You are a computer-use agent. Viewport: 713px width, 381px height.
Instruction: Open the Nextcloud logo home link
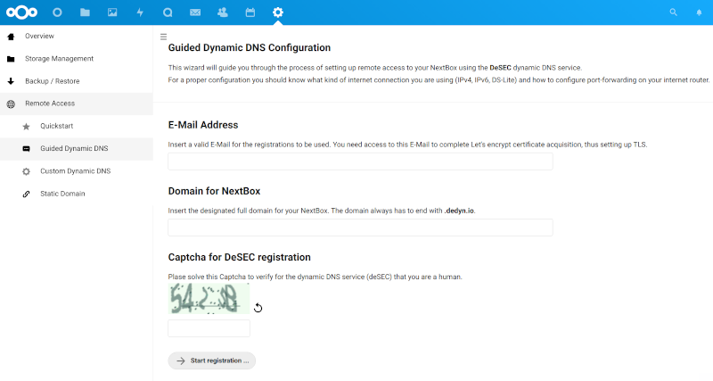point(21,12)
